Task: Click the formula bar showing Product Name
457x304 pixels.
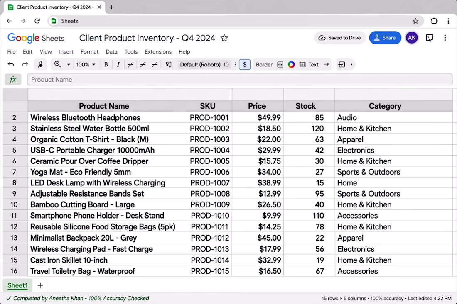Action: (x=240, y=79)
